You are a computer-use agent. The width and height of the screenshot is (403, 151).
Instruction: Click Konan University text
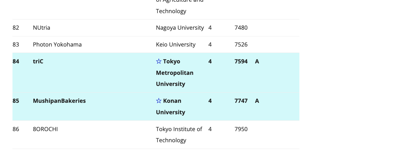pos(171,107)
